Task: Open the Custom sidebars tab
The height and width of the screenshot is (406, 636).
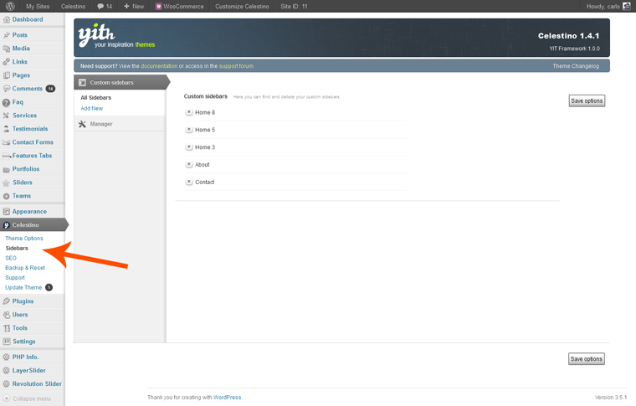Action: click(x=120, y=82)
